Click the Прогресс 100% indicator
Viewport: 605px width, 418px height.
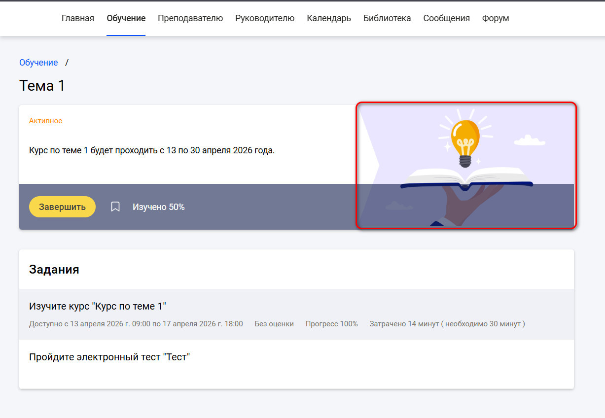[x=332, y=324]
